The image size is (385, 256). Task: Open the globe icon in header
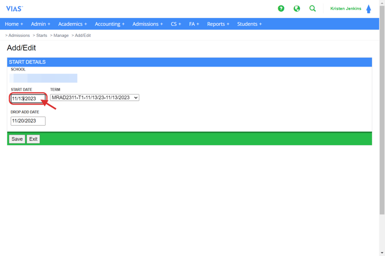(297, 8)
